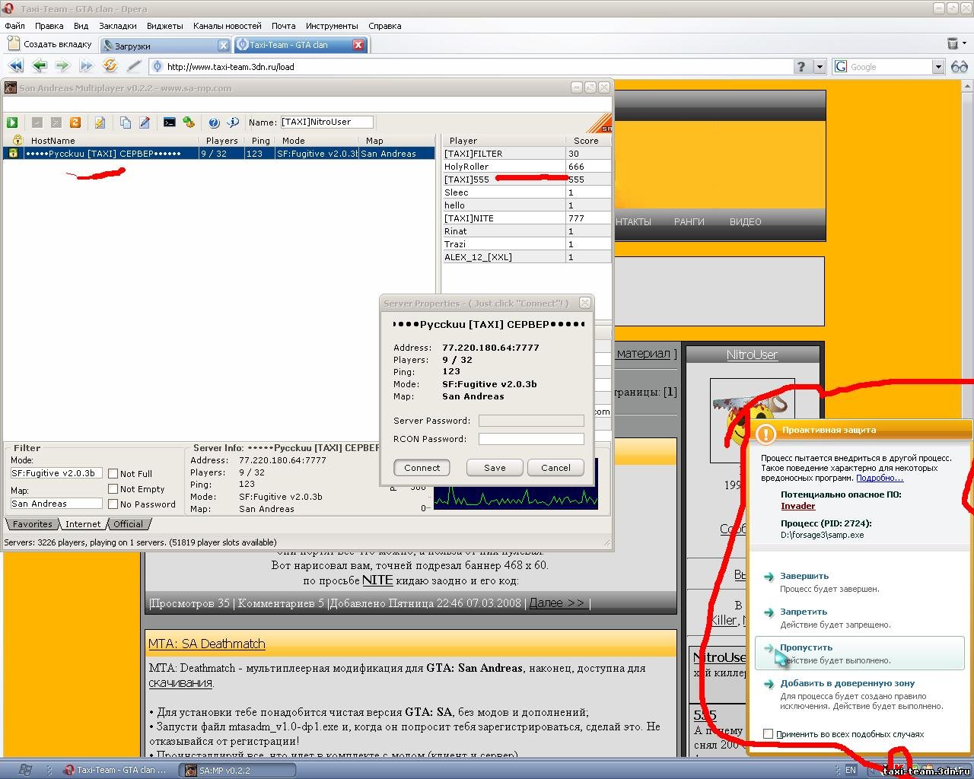
Task: Toggle the Not Empty filter checkbox
Action: click(x=113, y=489)
